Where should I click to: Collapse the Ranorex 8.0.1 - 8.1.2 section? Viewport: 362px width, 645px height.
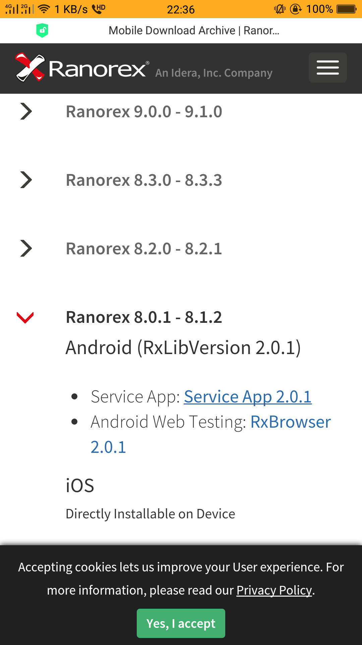25,317
